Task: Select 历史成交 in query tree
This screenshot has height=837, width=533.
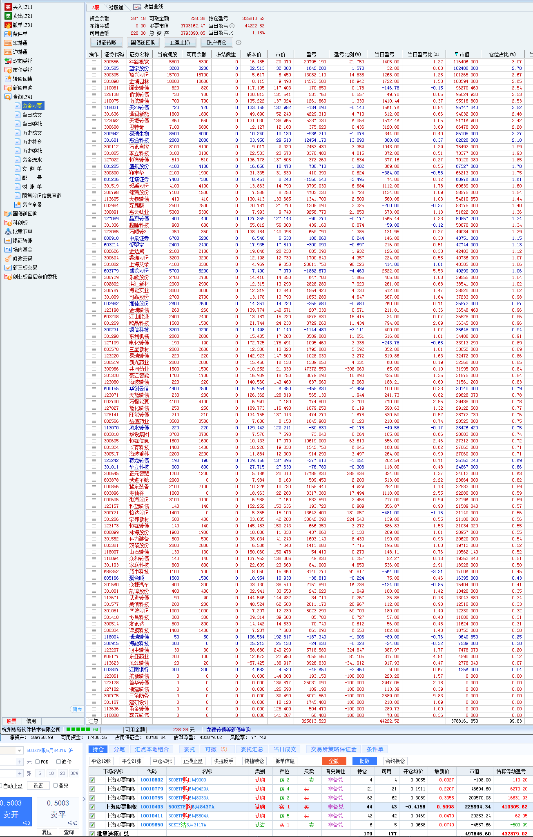Action: (x=32, y=133)
